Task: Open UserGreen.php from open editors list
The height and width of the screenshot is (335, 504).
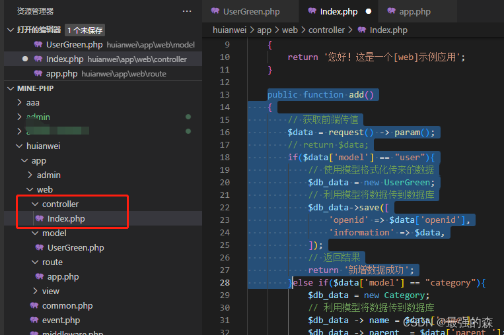Action: click(x=103, y=44)
